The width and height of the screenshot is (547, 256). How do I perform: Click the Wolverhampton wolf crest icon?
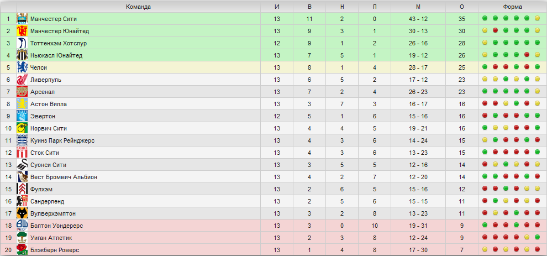[22, 213]
